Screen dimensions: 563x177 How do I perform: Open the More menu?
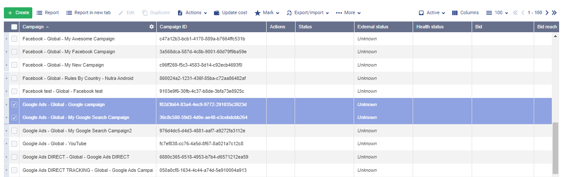point(348,13)
